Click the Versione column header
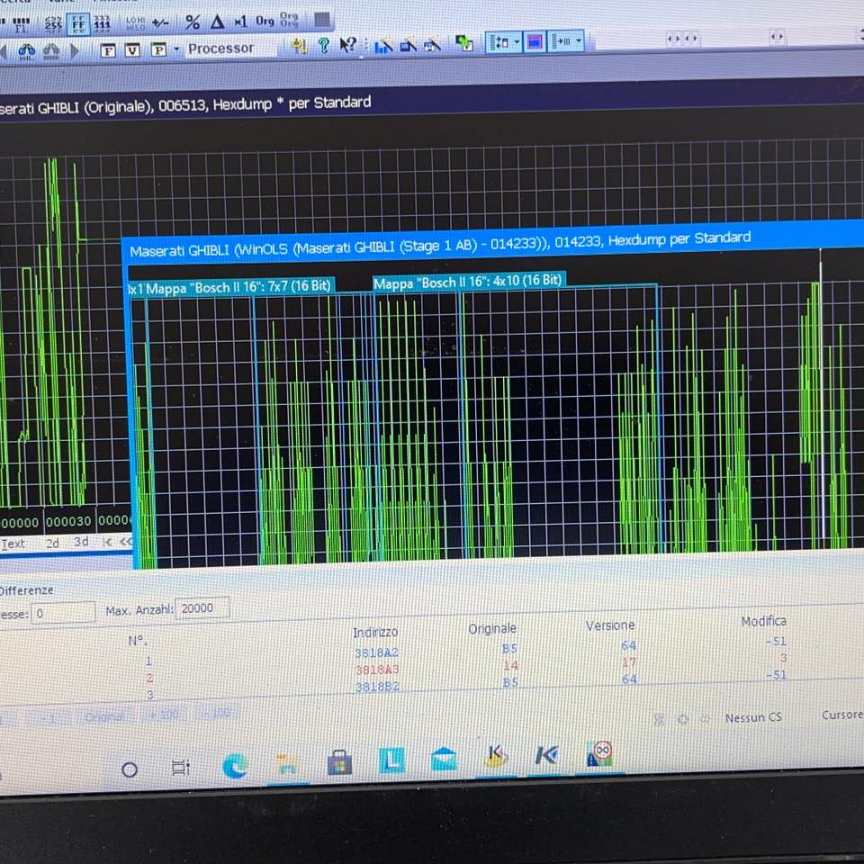The width and height of the screenshot is (864, 864). [x=610, y=625]
